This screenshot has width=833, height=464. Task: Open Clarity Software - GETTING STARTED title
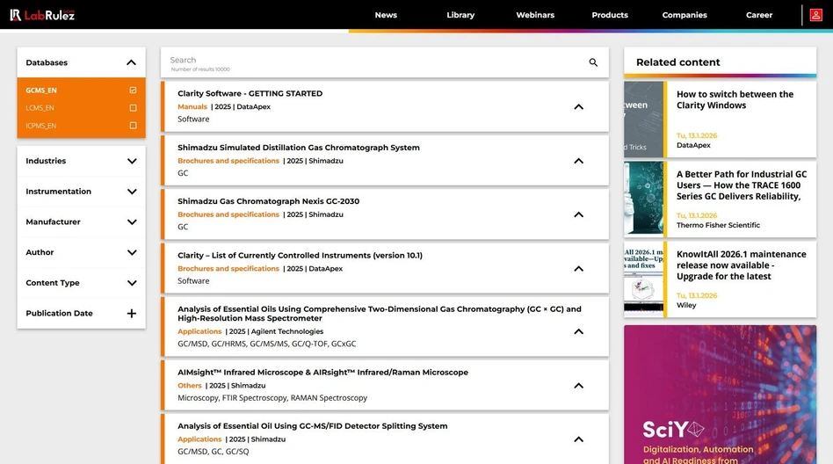250,93
